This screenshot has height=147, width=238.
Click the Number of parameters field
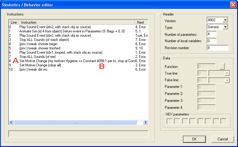tap(212, 34)
